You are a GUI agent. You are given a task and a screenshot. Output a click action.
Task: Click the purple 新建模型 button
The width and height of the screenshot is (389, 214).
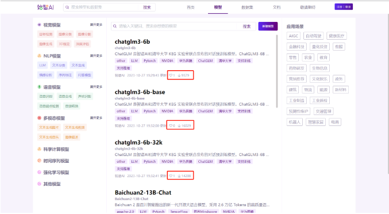[x=268, y=26]
